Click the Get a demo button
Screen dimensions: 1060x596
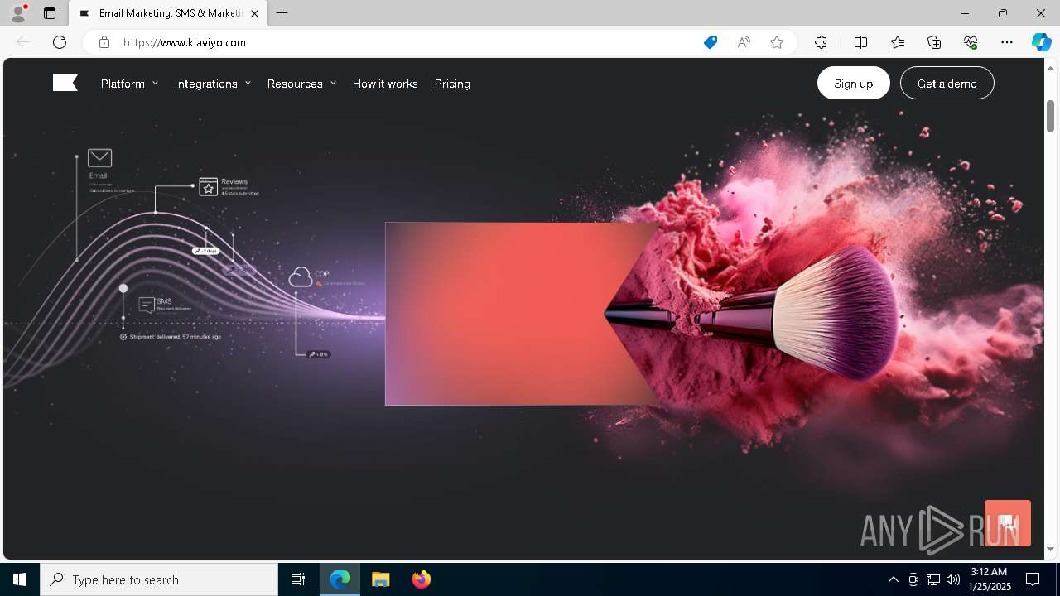tap(947, 83)
